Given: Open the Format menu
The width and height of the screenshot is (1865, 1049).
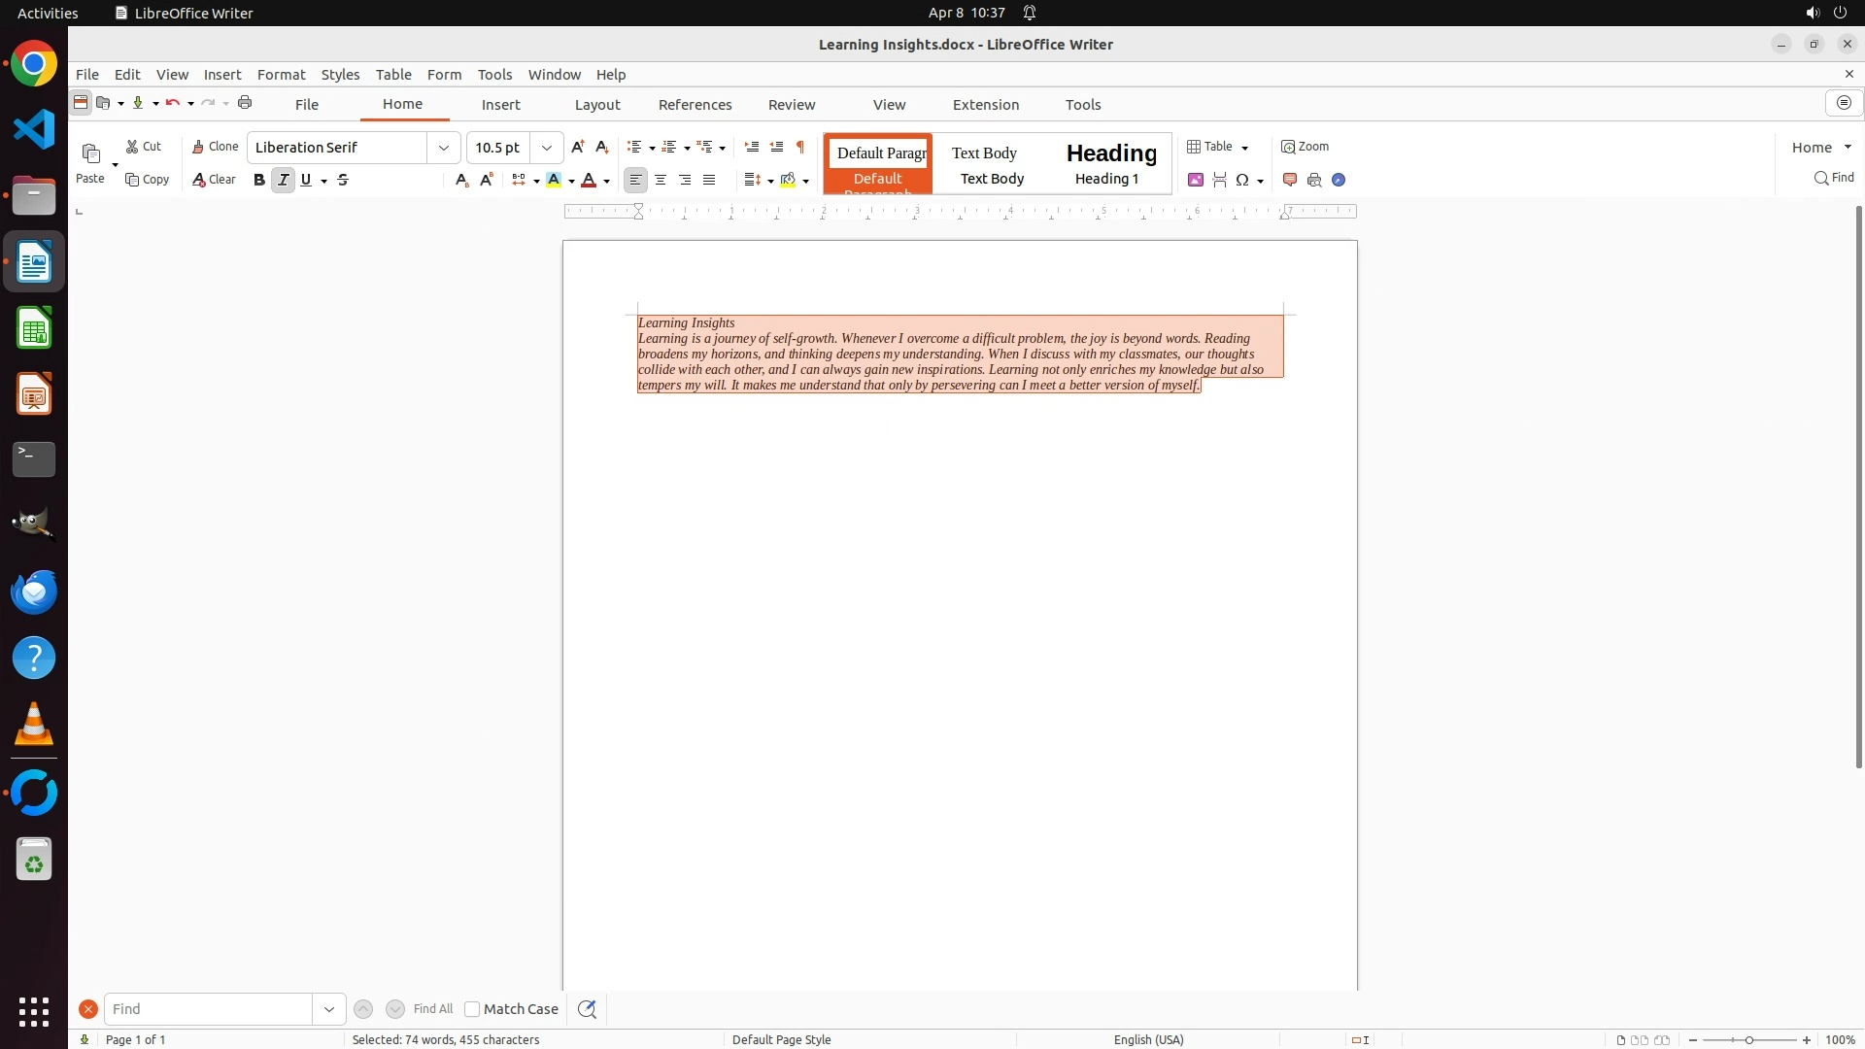Looking at the screenshot, I should 281,75.
